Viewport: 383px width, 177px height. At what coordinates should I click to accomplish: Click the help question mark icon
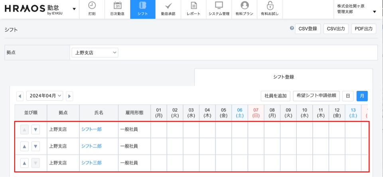292,28
